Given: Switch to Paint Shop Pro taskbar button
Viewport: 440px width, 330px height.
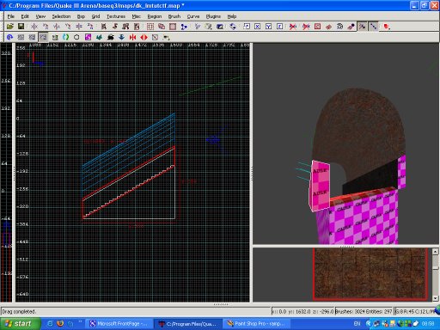Looking at the screenshot, I should pyautogui.click(x=256, y=324).
